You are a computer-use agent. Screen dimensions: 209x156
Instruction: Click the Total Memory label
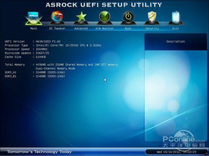tap(15, 64)
